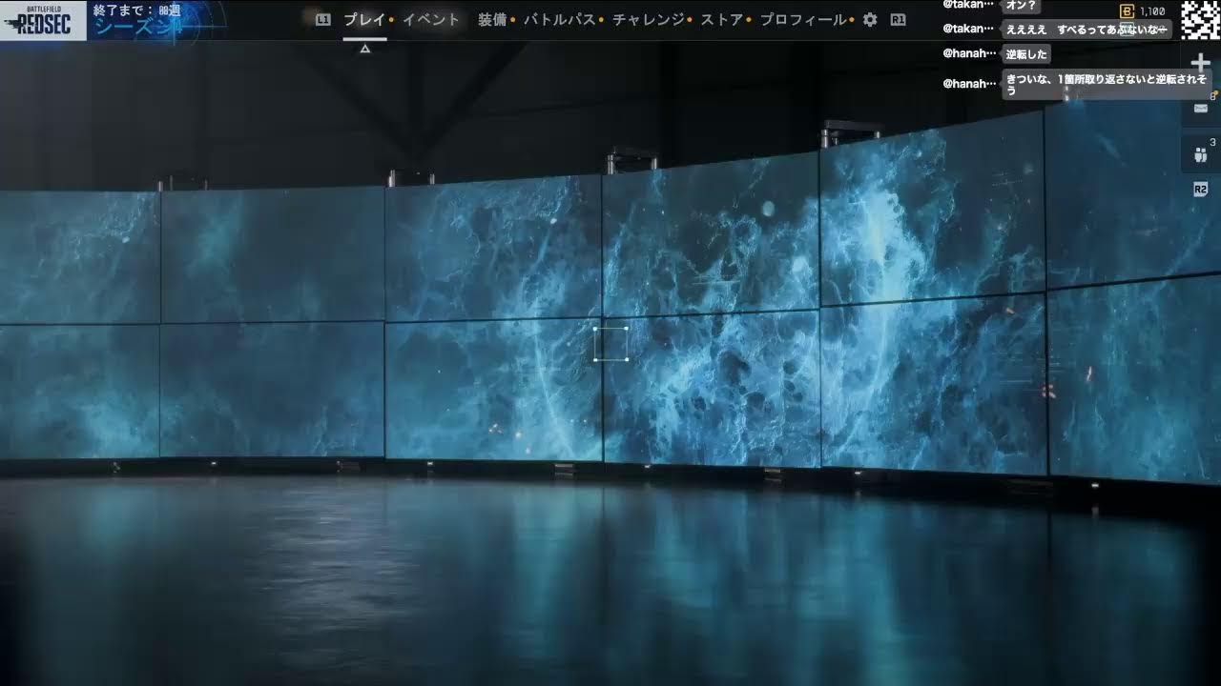Open the mail inbox envelope icon

1201,108
